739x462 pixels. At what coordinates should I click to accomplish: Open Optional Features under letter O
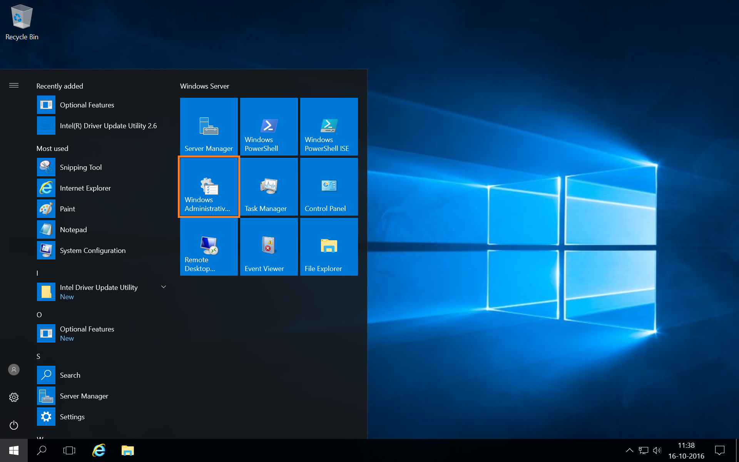coord(103,334)
